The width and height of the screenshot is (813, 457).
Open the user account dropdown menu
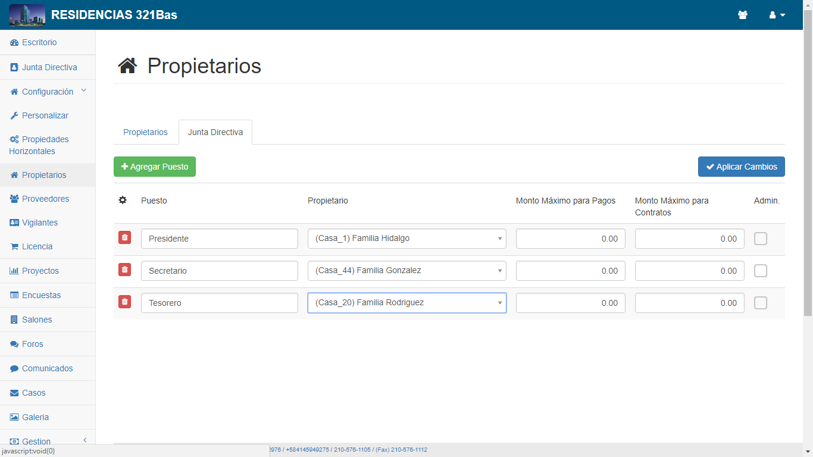click(777, 15)
